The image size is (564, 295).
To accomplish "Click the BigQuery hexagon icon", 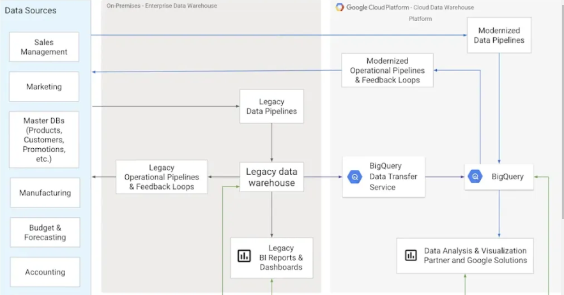I will [475, 176].
